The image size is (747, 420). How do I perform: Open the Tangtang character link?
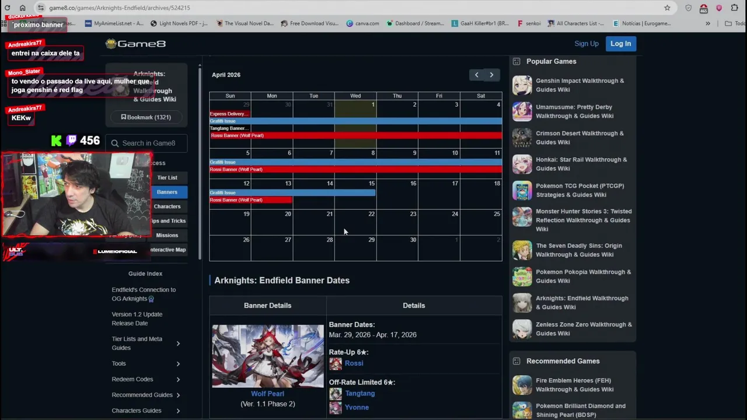pyautogui.click(x=359, y=393)
